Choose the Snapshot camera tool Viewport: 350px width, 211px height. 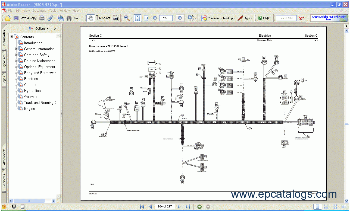click(116, 18)
